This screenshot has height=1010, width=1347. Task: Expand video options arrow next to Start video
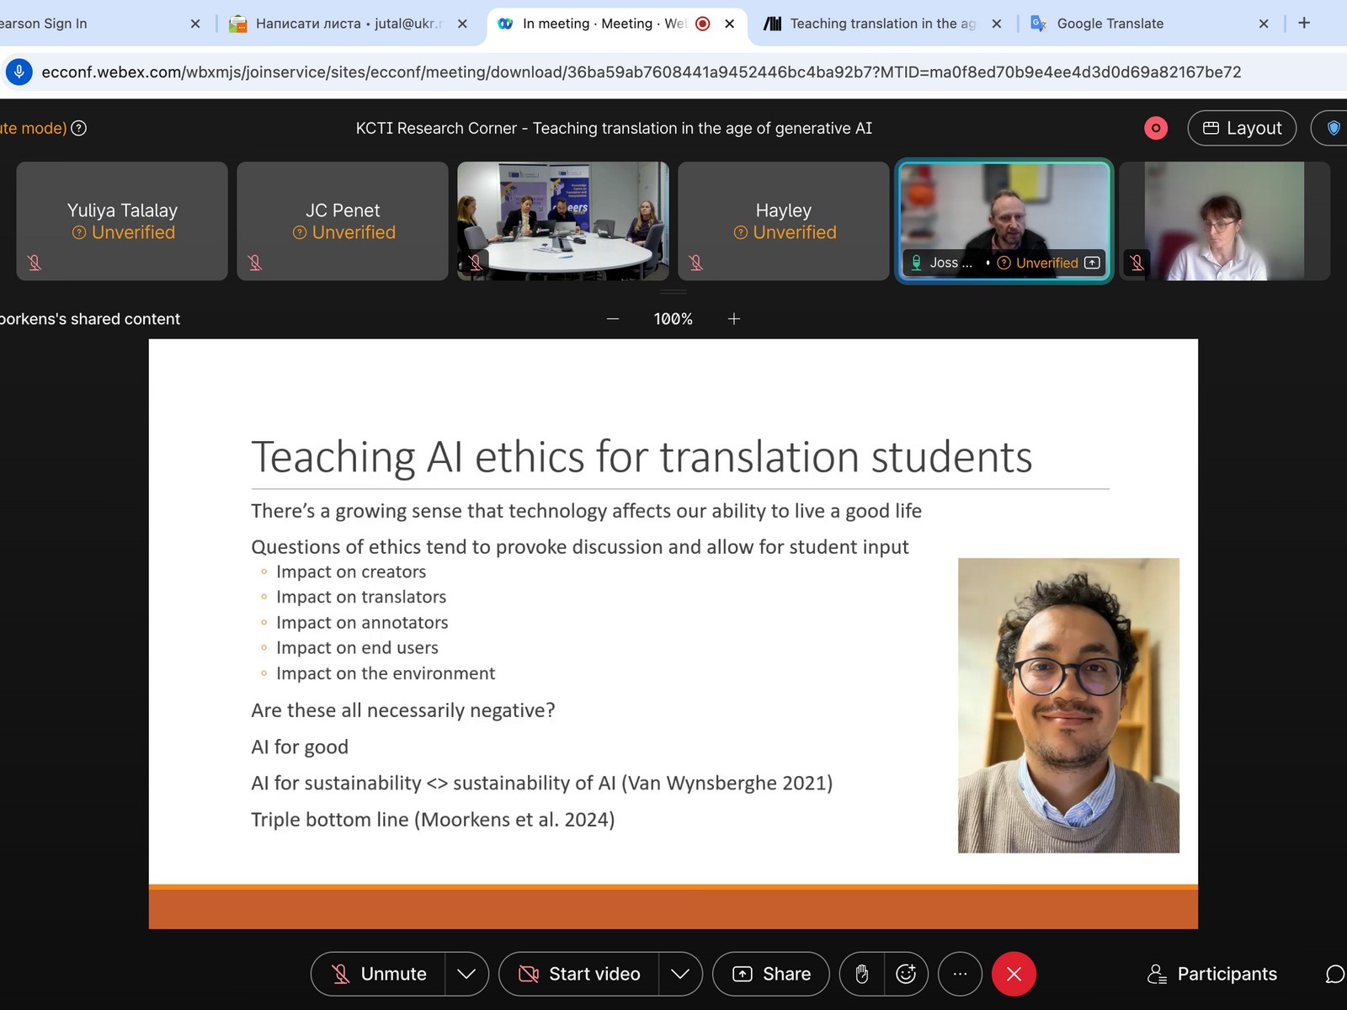pos(680,974)
